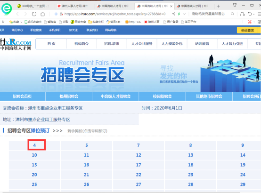The height and width of the screenshot is (193, 261).
Task: Open a new tab with plus icon
Action: (218, 6)
